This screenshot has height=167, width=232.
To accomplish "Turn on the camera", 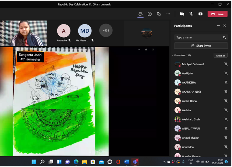I will [182, 14].
